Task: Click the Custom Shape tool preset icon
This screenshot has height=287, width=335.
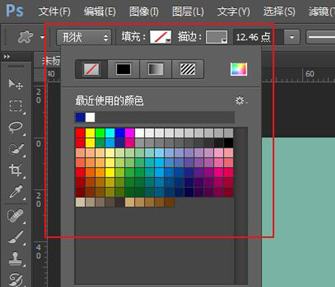Action: pos(25,37)
